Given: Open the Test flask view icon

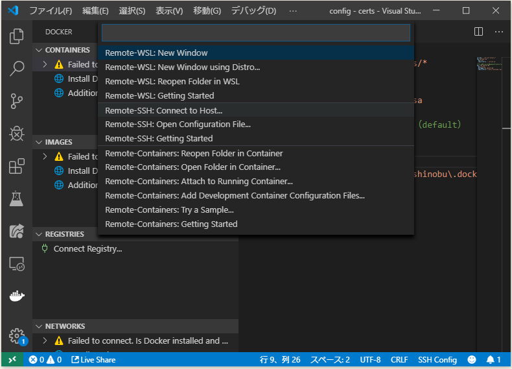Looking at the screenshot, I should [16, 198].
